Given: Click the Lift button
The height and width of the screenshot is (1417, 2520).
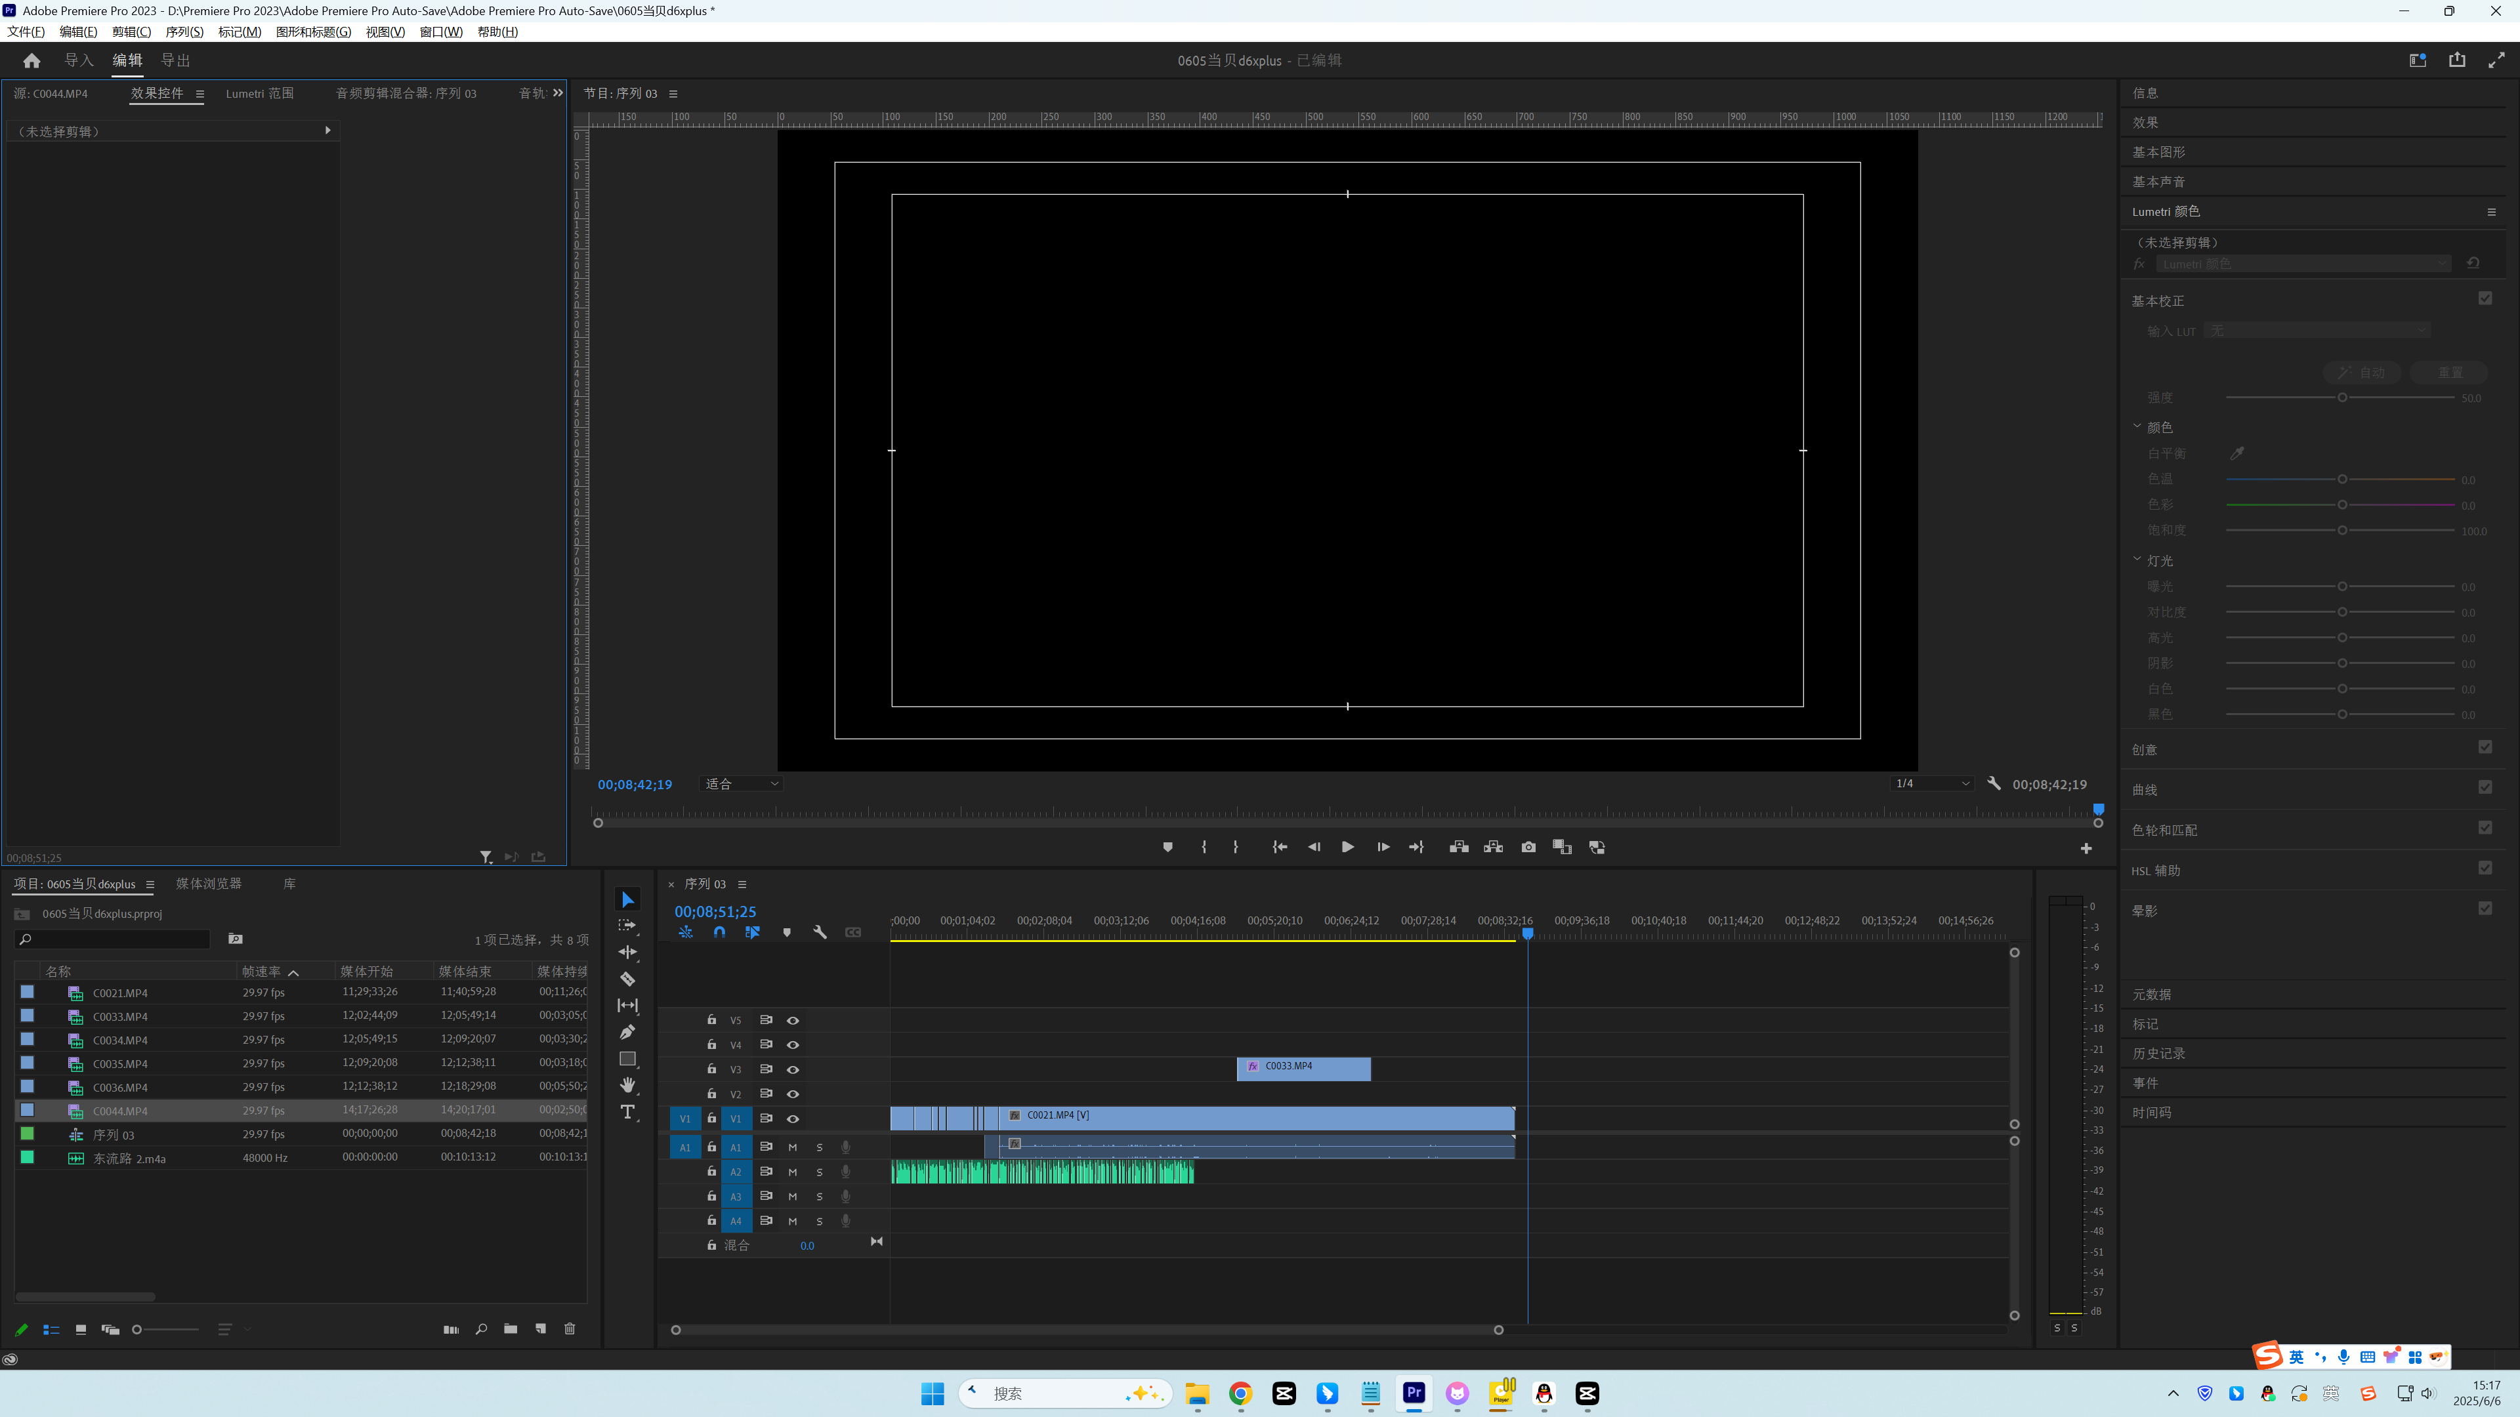Looking at the screenshot, I should click(1459, 847).
